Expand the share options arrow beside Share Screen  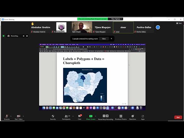(95, 116)
